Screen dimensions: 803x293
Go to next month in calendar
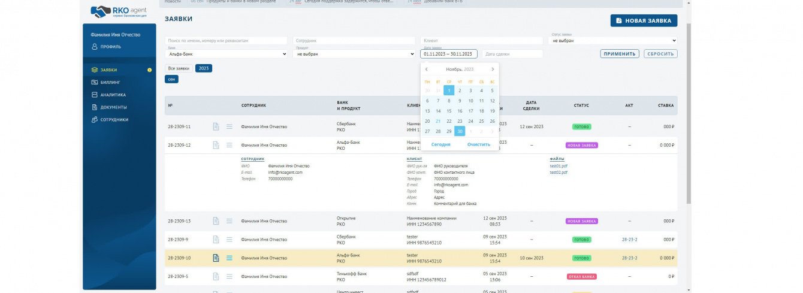coord(493,70)
